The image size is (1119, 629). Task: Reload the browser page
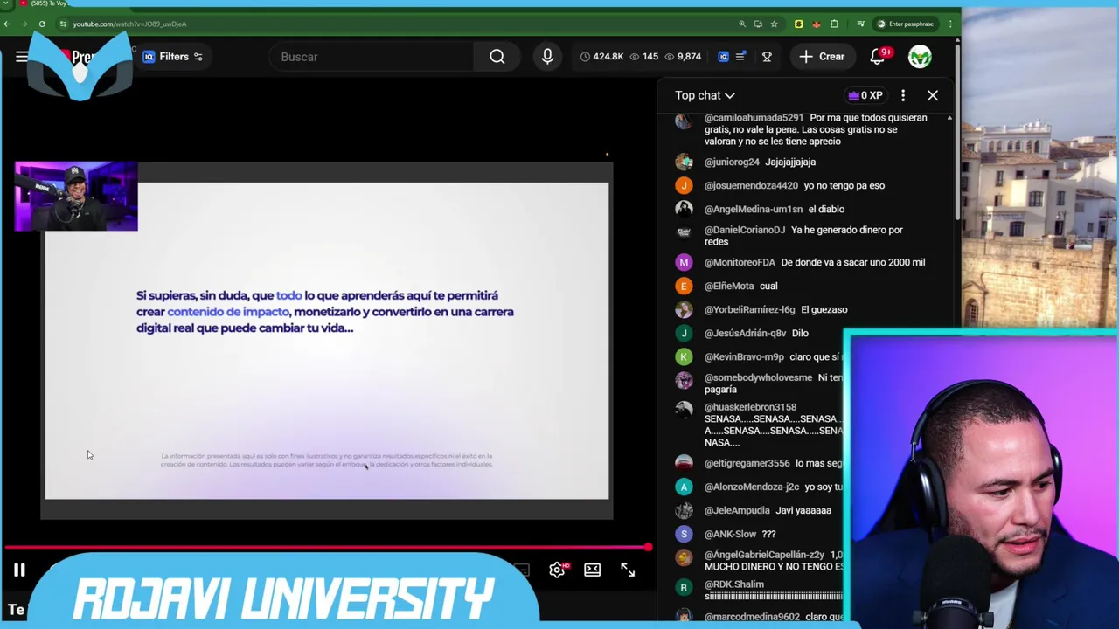pos(42,24)
